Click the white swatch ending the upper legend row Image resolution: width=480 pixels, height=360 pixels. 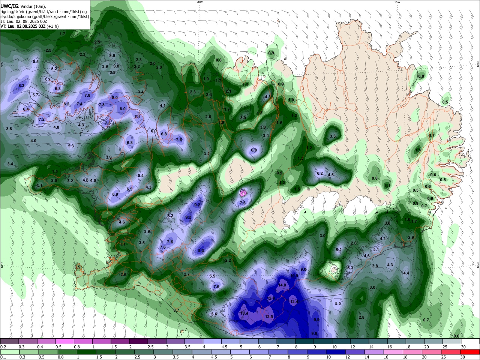(x=471, y=342)
